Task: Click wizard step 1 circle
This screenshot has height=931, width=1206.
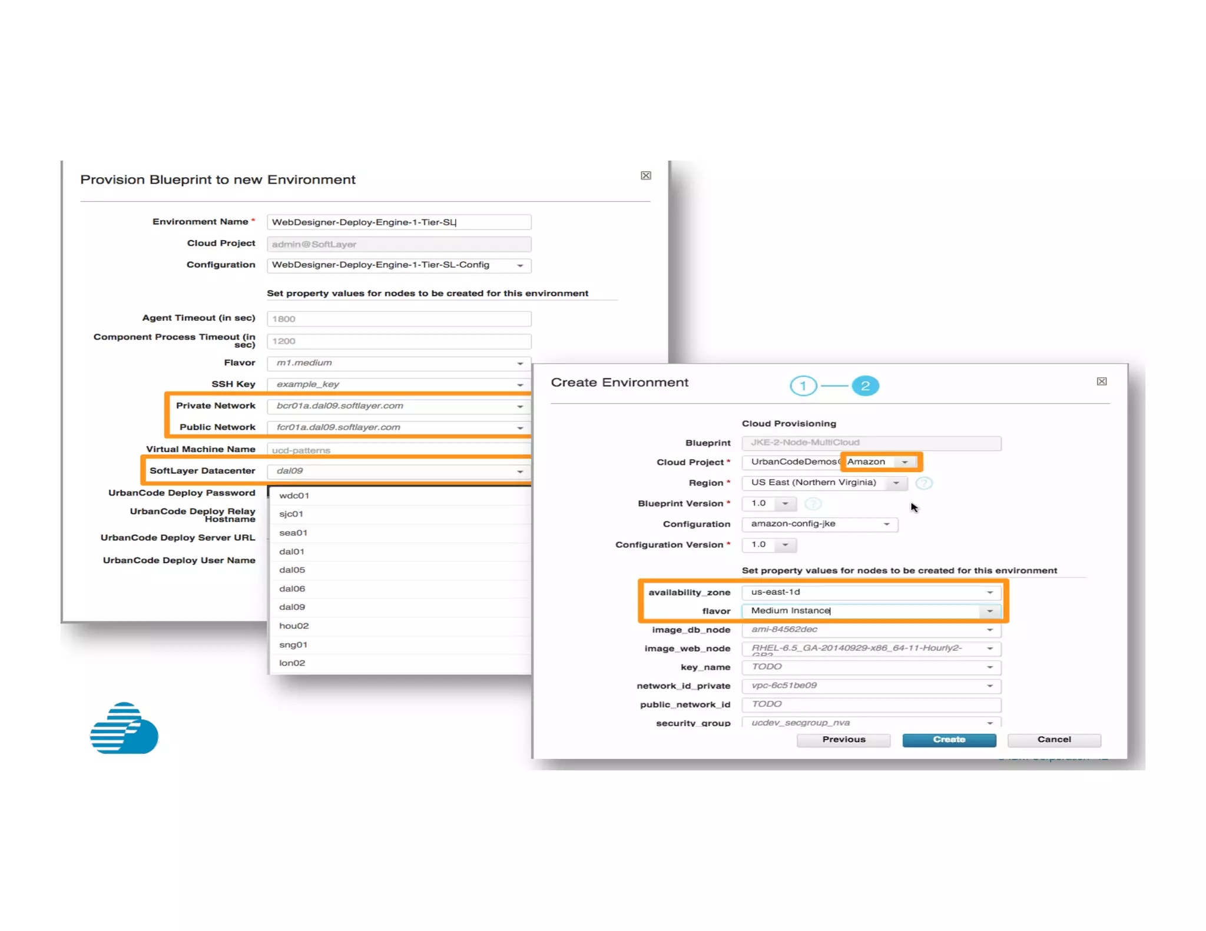Action: (803, 386)
